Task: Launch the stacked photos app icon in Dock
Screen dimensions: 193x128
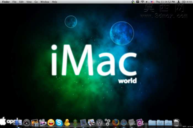Action: pos(91,122)
